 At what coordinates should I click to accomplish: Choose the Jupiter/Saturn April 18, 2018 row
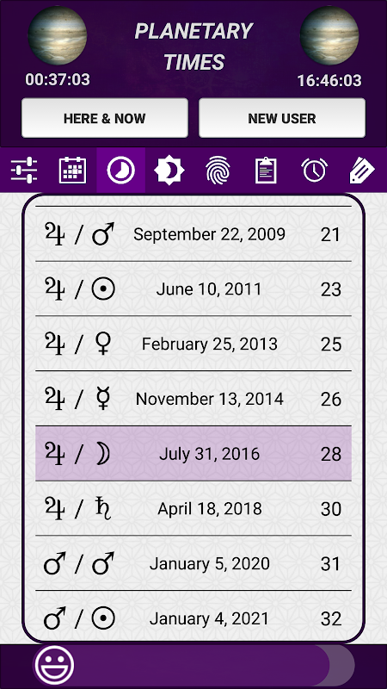tap(193, 508)
